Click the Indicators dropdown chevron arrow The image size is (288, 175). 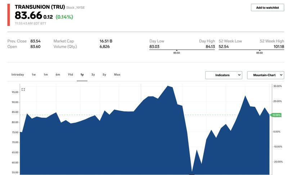tap(239, 75)
